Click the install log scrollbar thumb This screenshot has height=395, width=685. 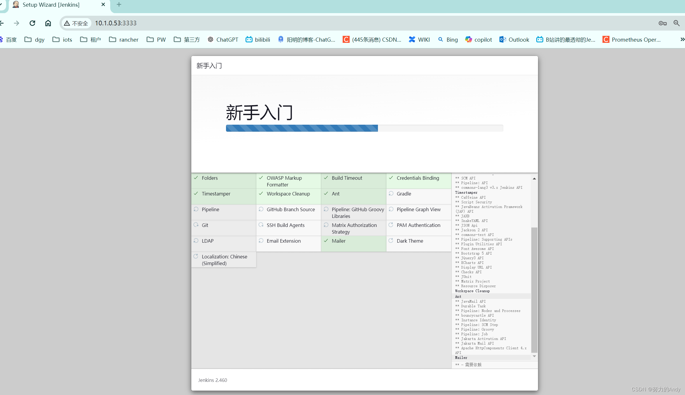coord(534,290)
